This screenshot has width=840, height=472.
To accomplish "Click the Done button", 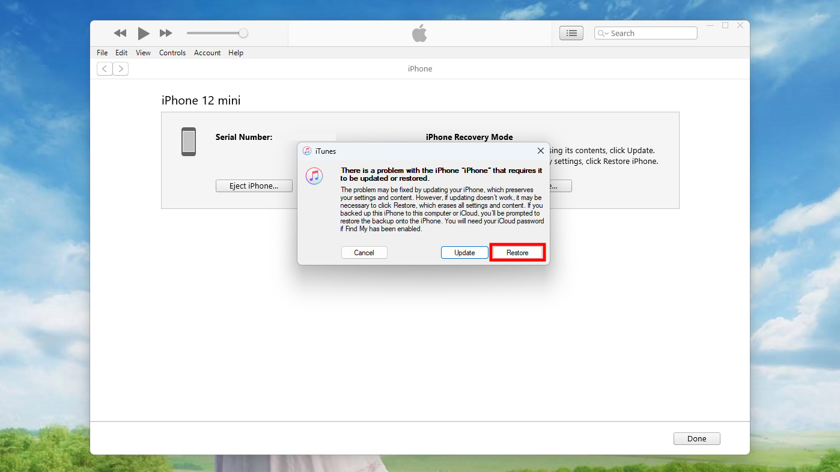I will point(697,438).
